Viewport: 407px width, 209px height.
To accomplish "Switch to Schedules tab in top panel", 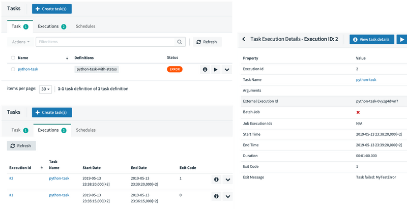I will [85, 26].
